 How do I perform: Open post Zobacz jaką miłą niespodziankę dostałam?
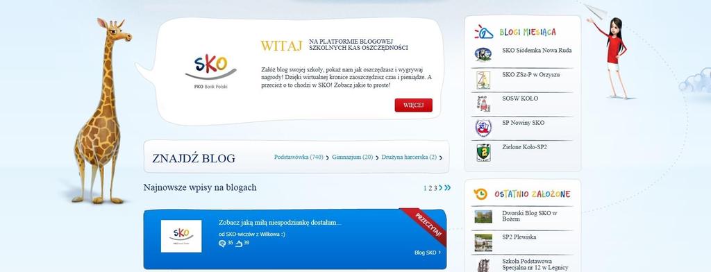(280, 223)
